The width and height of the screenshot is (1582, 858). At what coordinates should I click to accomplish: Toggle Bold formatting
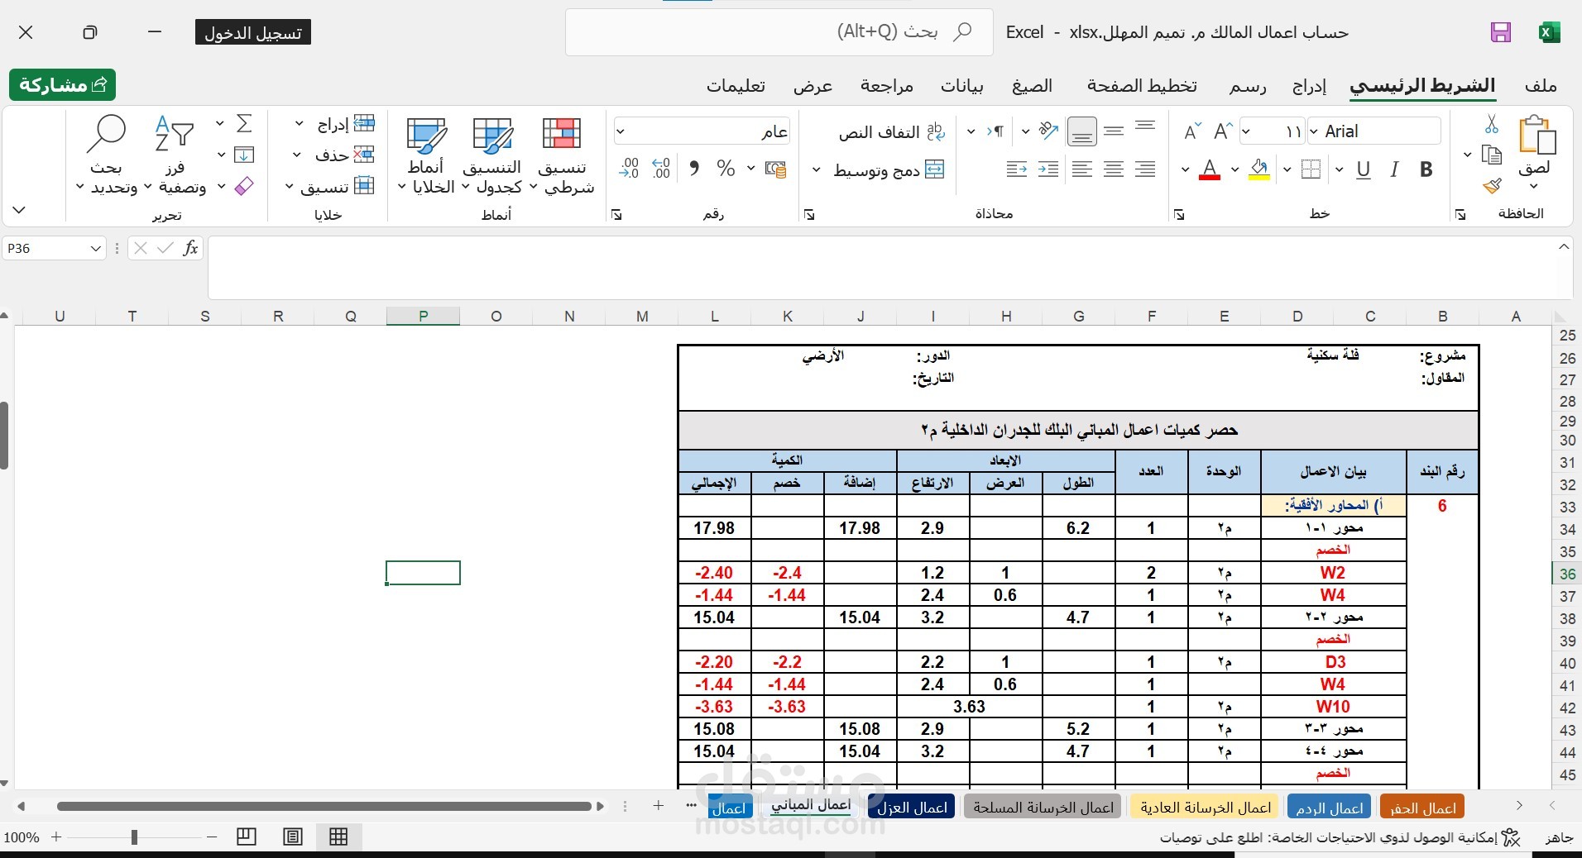[1426, 169]
